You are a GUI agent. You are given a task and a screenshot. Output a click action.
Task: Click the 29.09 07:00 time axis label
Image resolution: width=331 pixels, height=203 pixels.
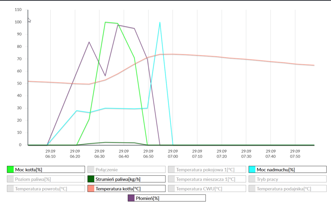[173, 154]
